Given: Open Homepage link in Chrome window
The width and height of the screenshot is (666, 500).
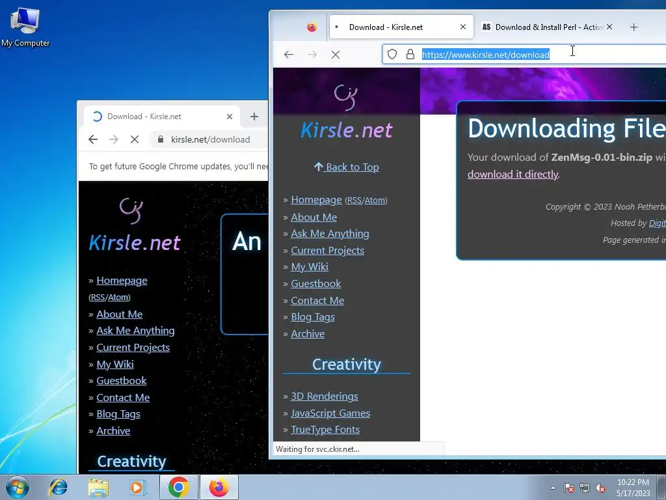Looking at the screenshot, I should [x=122, y=281].
